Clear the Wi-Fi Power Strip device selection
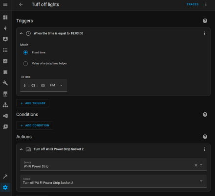 tap(196, 165)
